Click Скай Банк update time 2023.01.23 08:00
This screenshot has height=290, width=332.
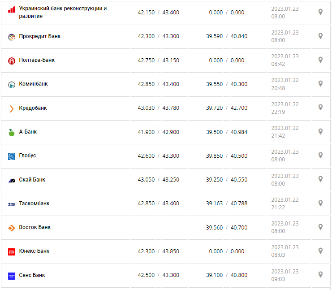coord(285,180)
